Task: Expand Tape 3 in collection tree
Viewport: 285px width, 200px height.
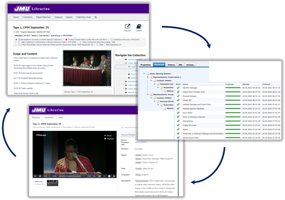Action: coord(129,78)
